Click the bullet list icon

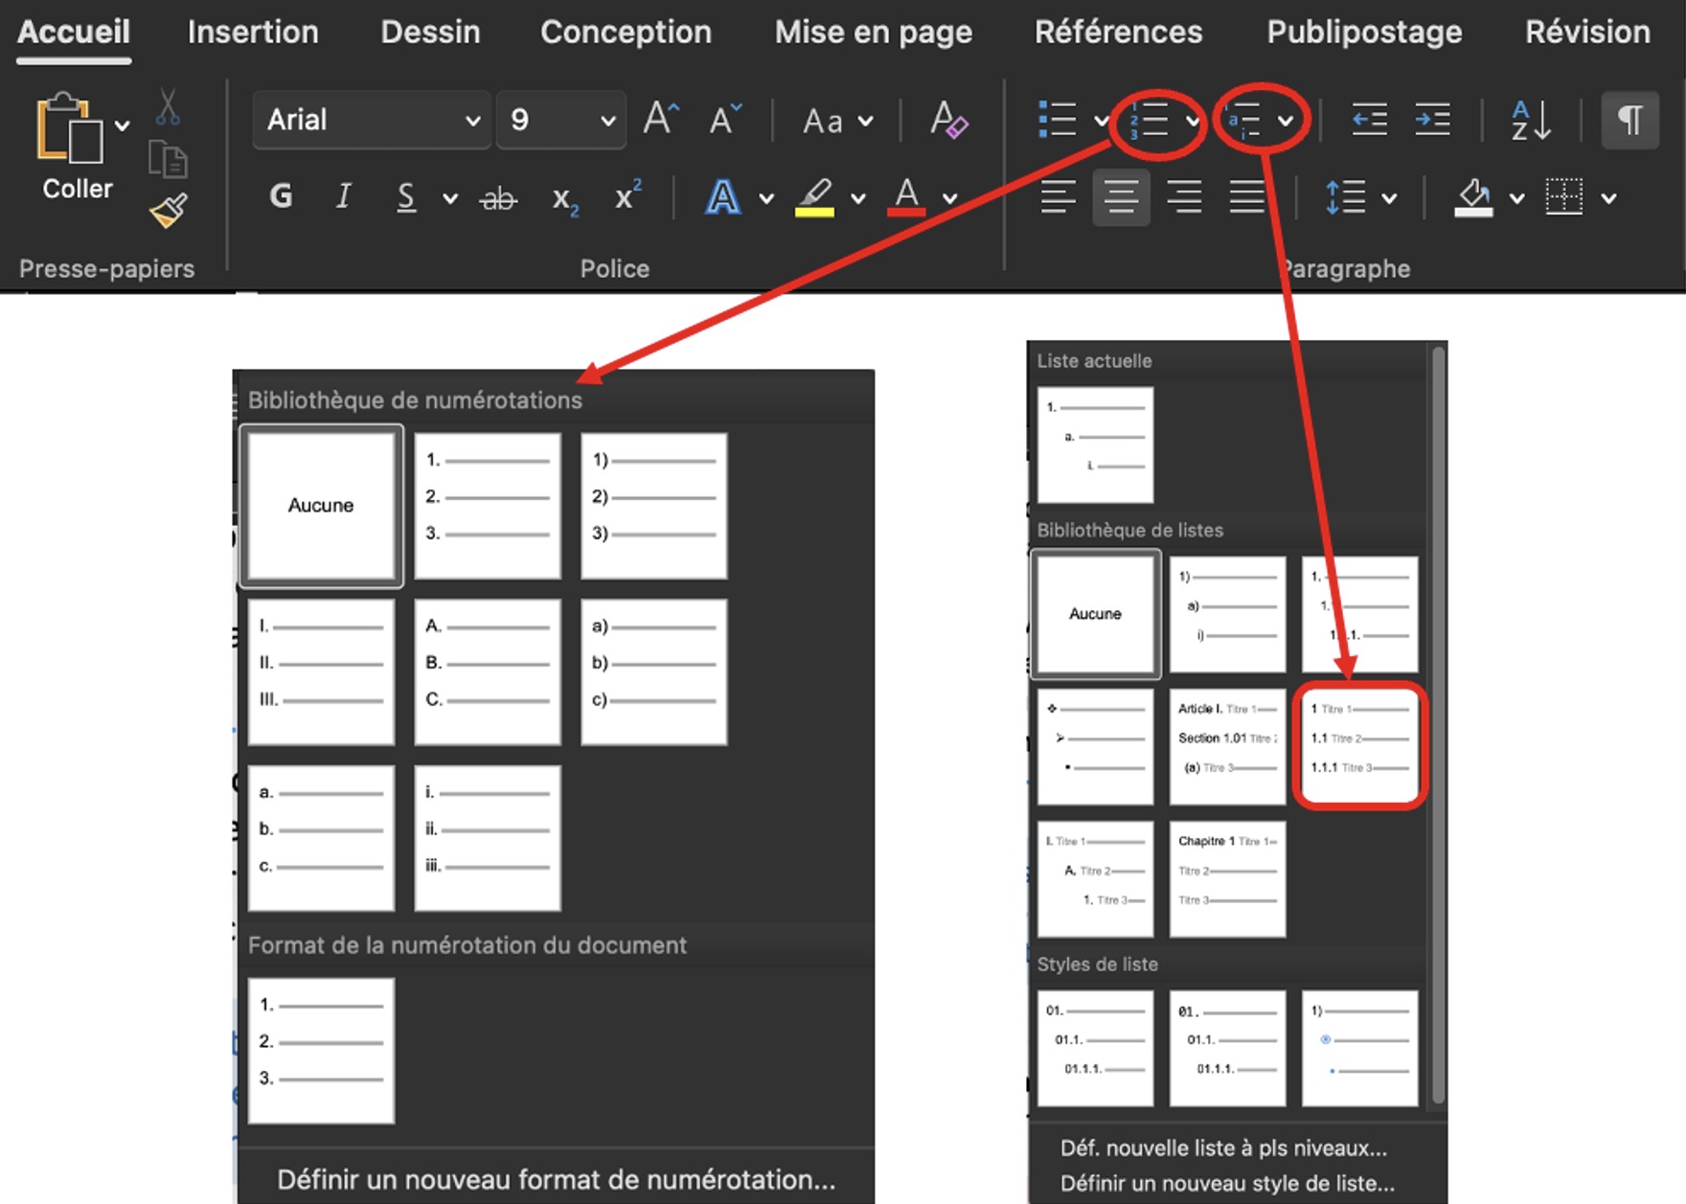pyautogui.click(x=1058, y=120)
